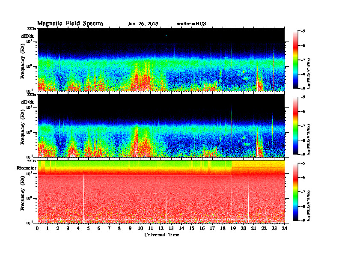Click the "Riometer" panel label
The height and width of the screenshot is (262, 339).
tap(27, 168)
